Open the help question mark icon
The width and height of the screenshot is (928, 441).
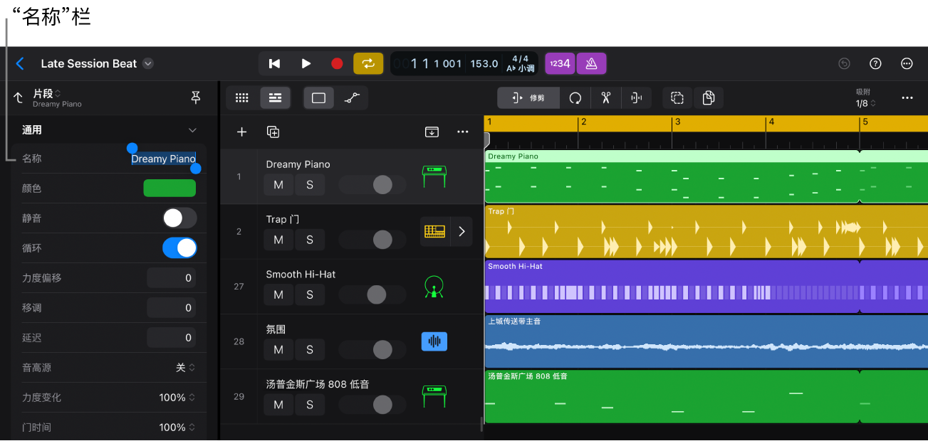[x=876, y=63]
